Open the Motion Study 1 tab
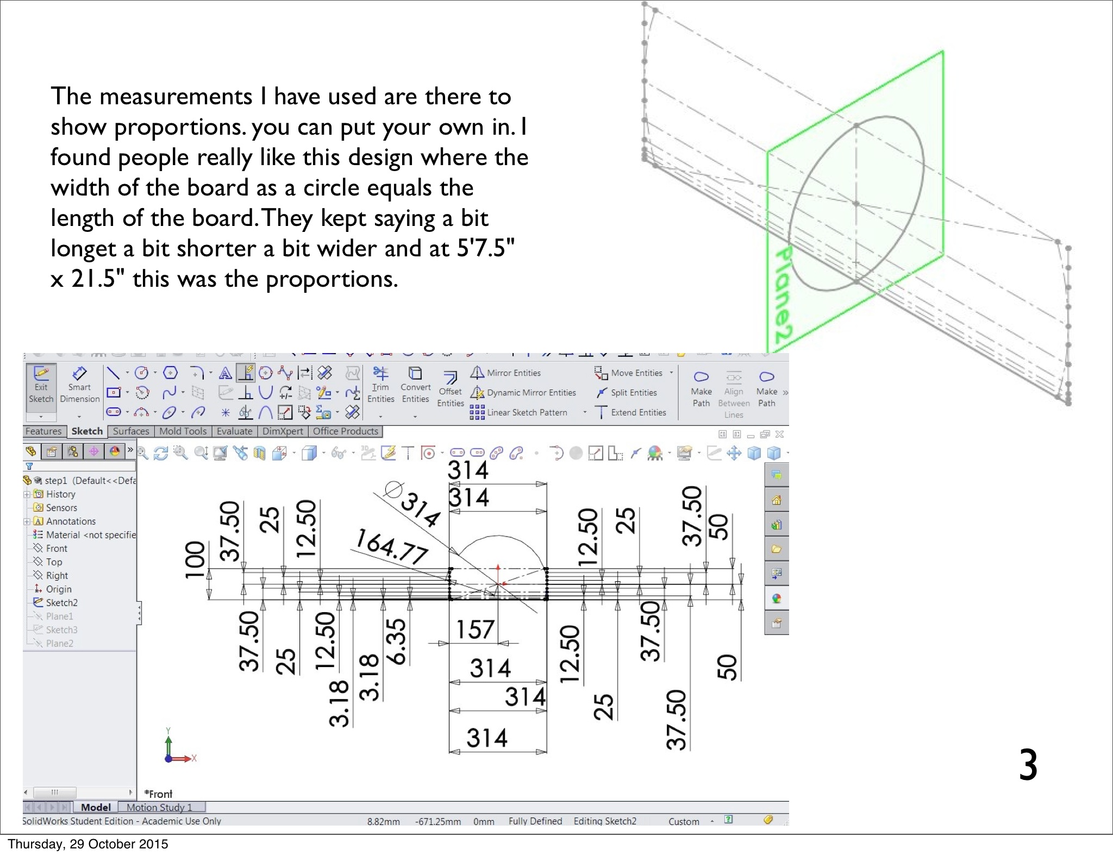This screenshot has width=1113, height=856. tap(159, 807)
